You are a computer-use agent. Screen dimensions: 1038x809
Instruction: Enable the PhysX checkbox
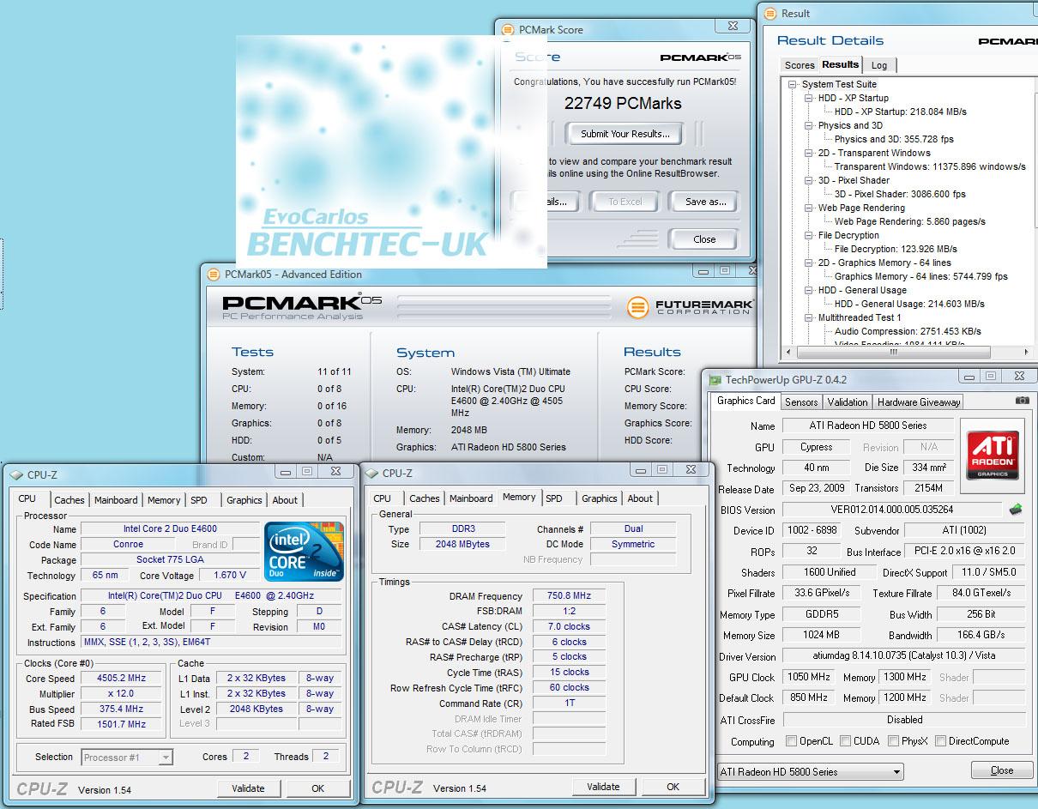(894, 741)
